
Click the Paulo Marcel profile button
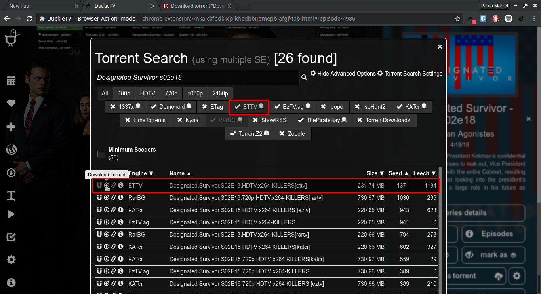click(494, 6)
